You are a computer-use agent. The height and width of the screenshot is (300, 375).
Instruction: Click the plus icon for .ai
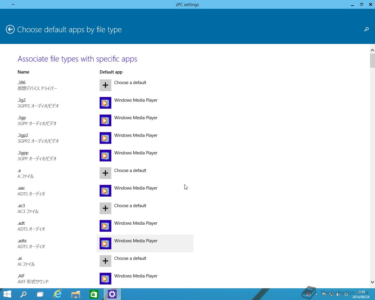tap(105, 261)
